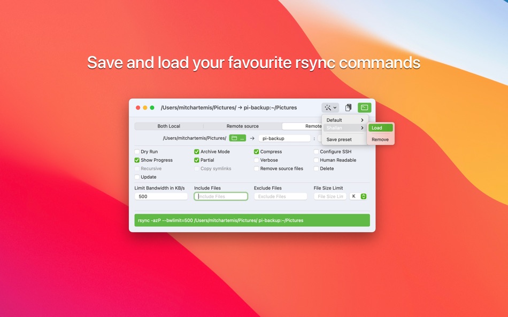The image size is (508, 317).
Task: Enable Verbose output checkbox
Action: (256, 160)
